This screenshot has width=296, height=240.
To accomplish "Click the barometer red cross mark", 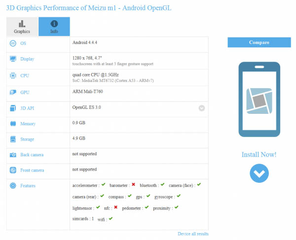I will (x=134, y=184).
